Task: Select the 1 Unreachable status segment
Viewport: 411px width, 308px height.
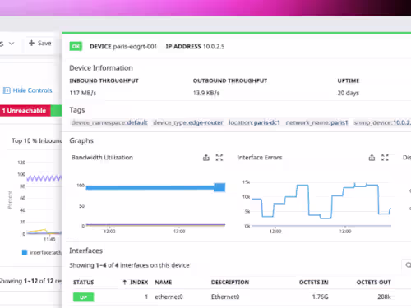Action: point(25,111)
